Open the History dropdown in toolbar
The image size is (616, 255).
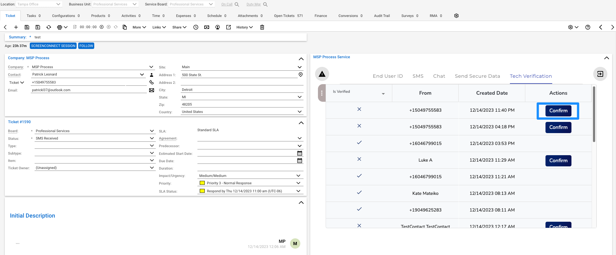[x=245, y=27]
